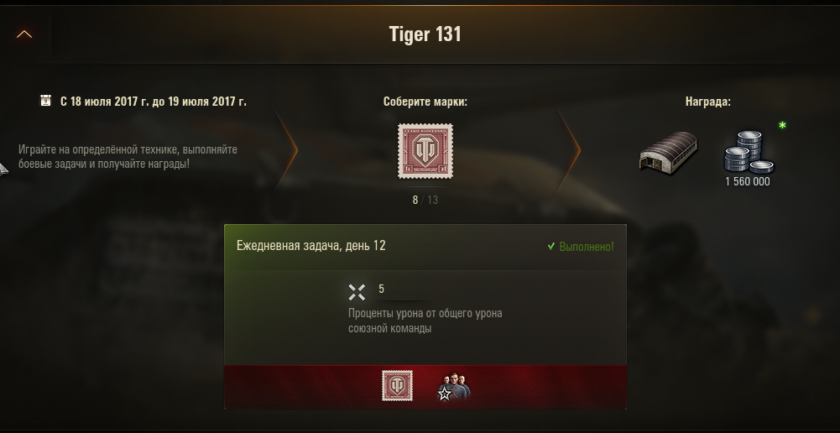Select the Награда: section label
Image resolution: width=840 pixels, height=433 pixels.
tap(707, 102)
